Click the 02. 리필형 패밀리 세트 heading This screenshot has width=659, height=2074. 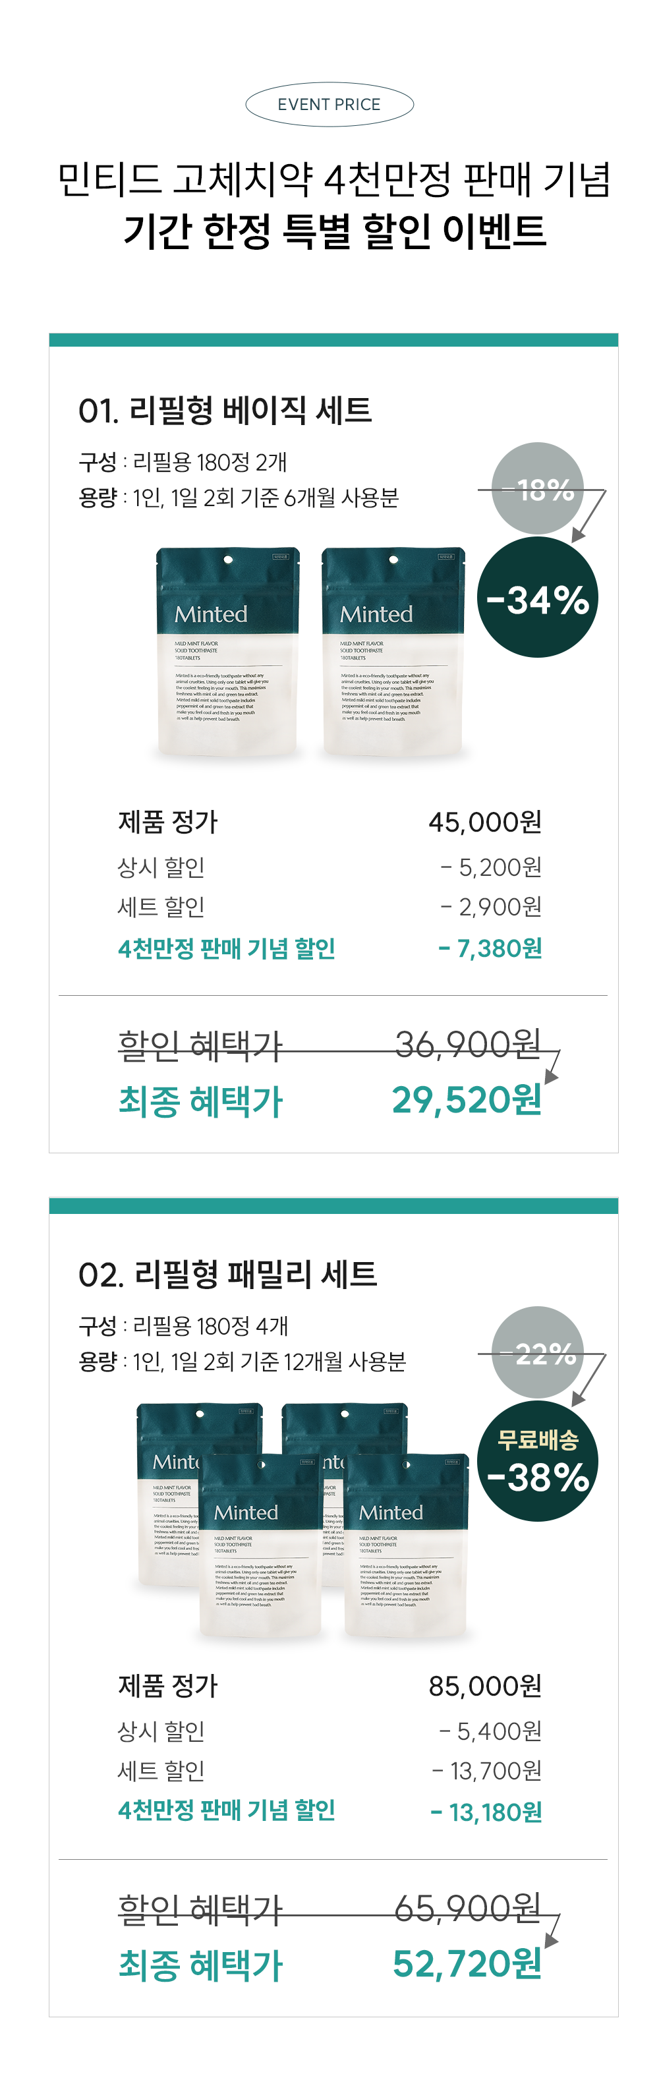(x=228, y=1275)
